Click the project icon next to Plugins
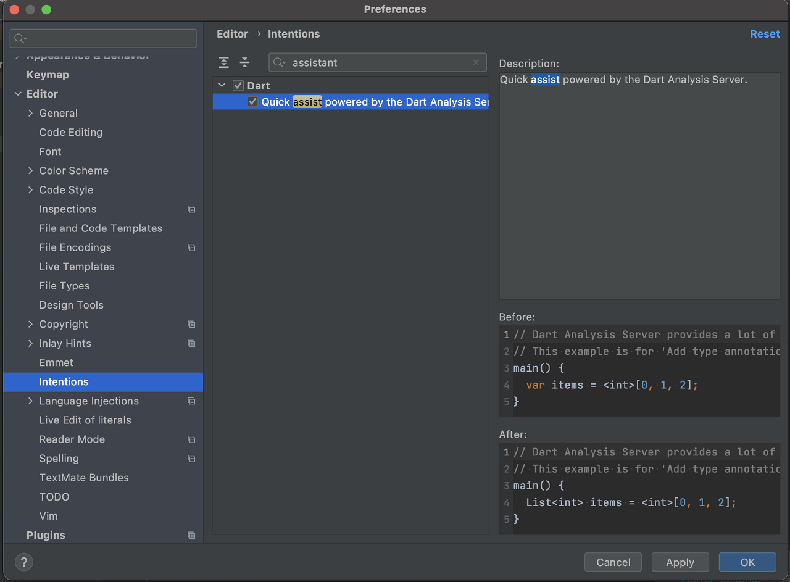The height and width of the screenshot is (582, 790). (x=191, y=535)
